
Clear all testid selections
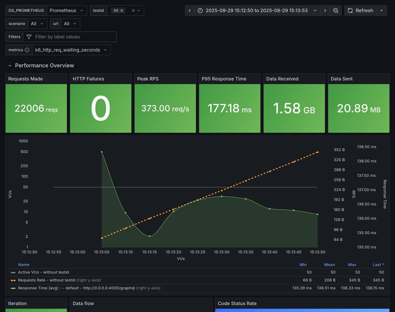tap(133, 11)
